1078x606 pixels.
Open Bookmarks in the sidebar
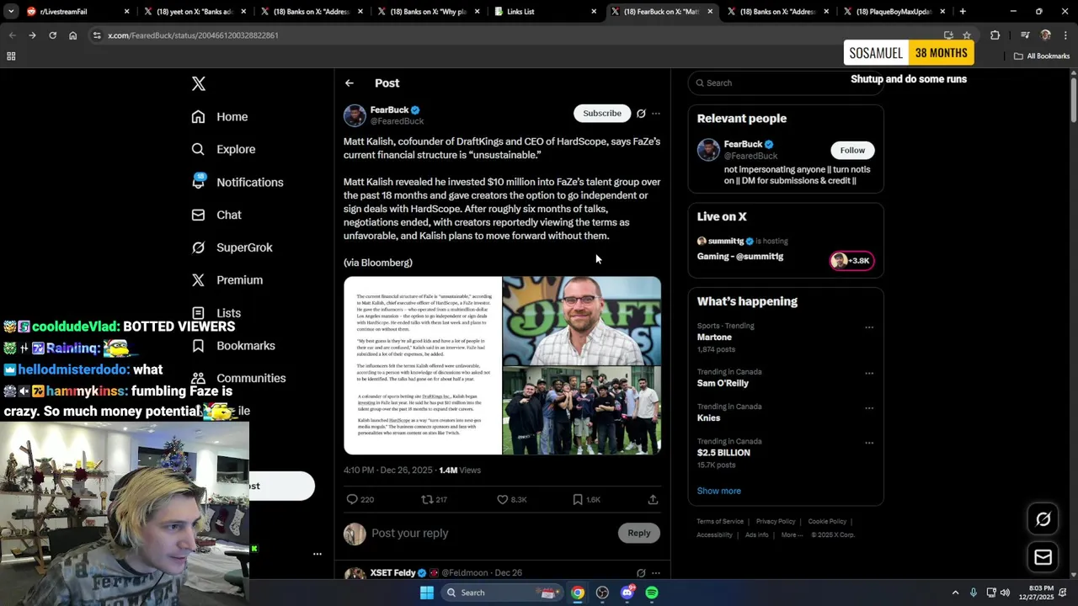point(233,346)
